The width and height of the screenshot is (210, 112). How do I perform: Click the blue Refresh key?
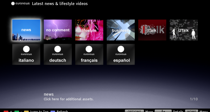click(53, 111)
